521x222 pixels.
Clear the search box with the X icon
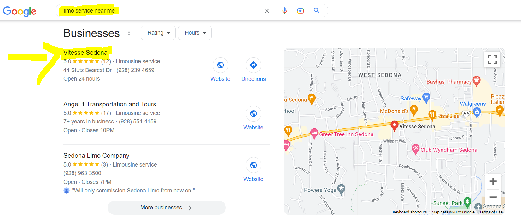coord(267,11)
